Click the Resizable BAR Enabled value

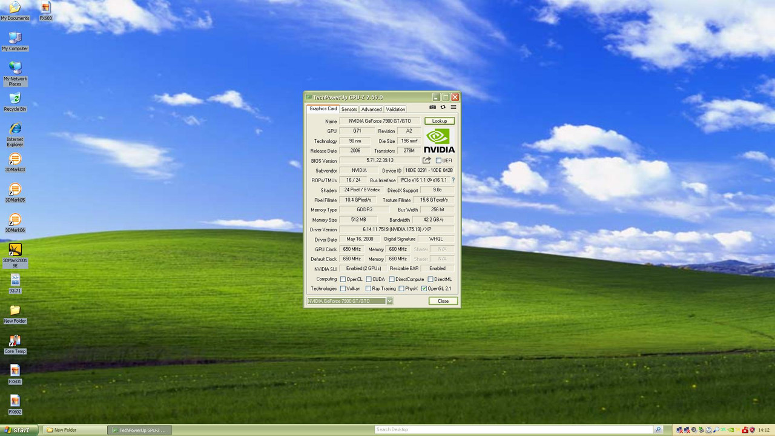438,269
